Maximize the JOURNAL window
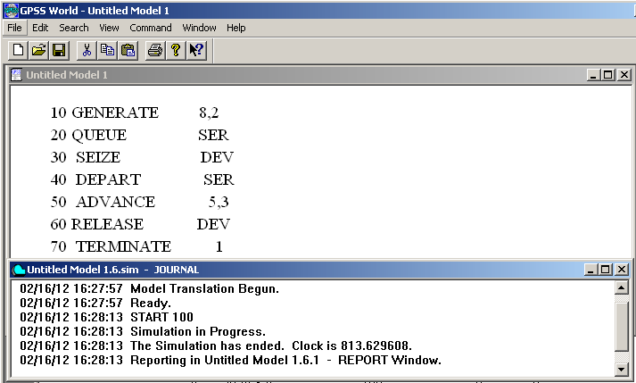The image size is (636, 383). (605, 270)
